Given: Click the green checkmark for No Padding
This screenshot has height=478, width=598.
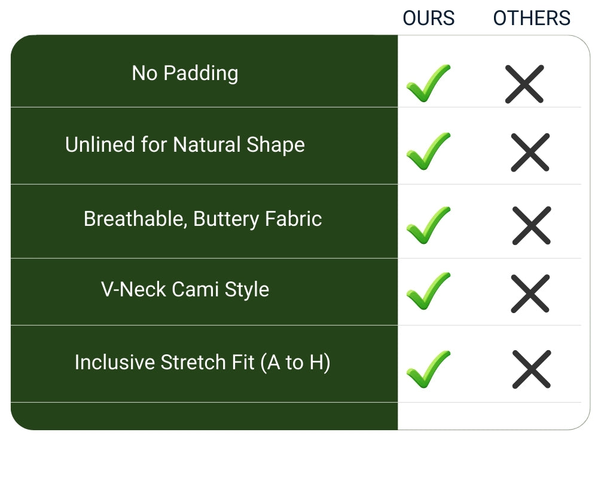Looking at the screenshot, I should point(428,84).
